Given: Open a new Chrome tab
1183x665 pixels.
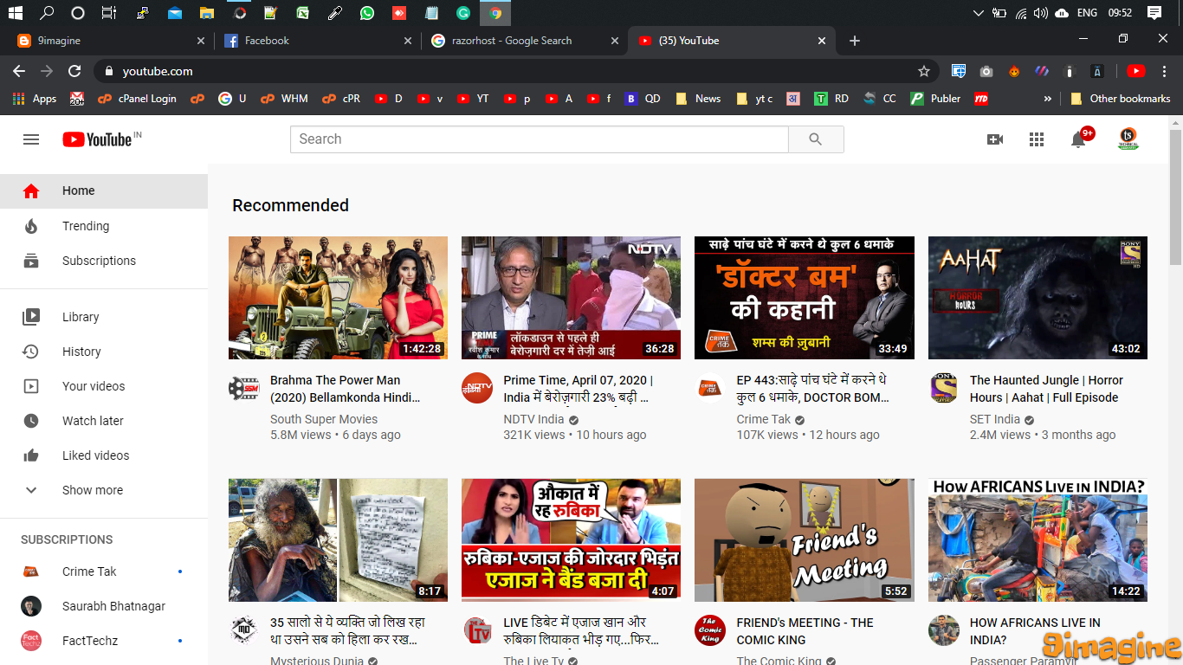Looking at the screenshot, I should click(x=855, y=41).
